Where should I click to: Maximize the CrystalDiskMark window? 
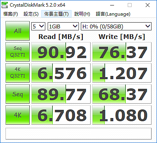click(x=130, y=5)
